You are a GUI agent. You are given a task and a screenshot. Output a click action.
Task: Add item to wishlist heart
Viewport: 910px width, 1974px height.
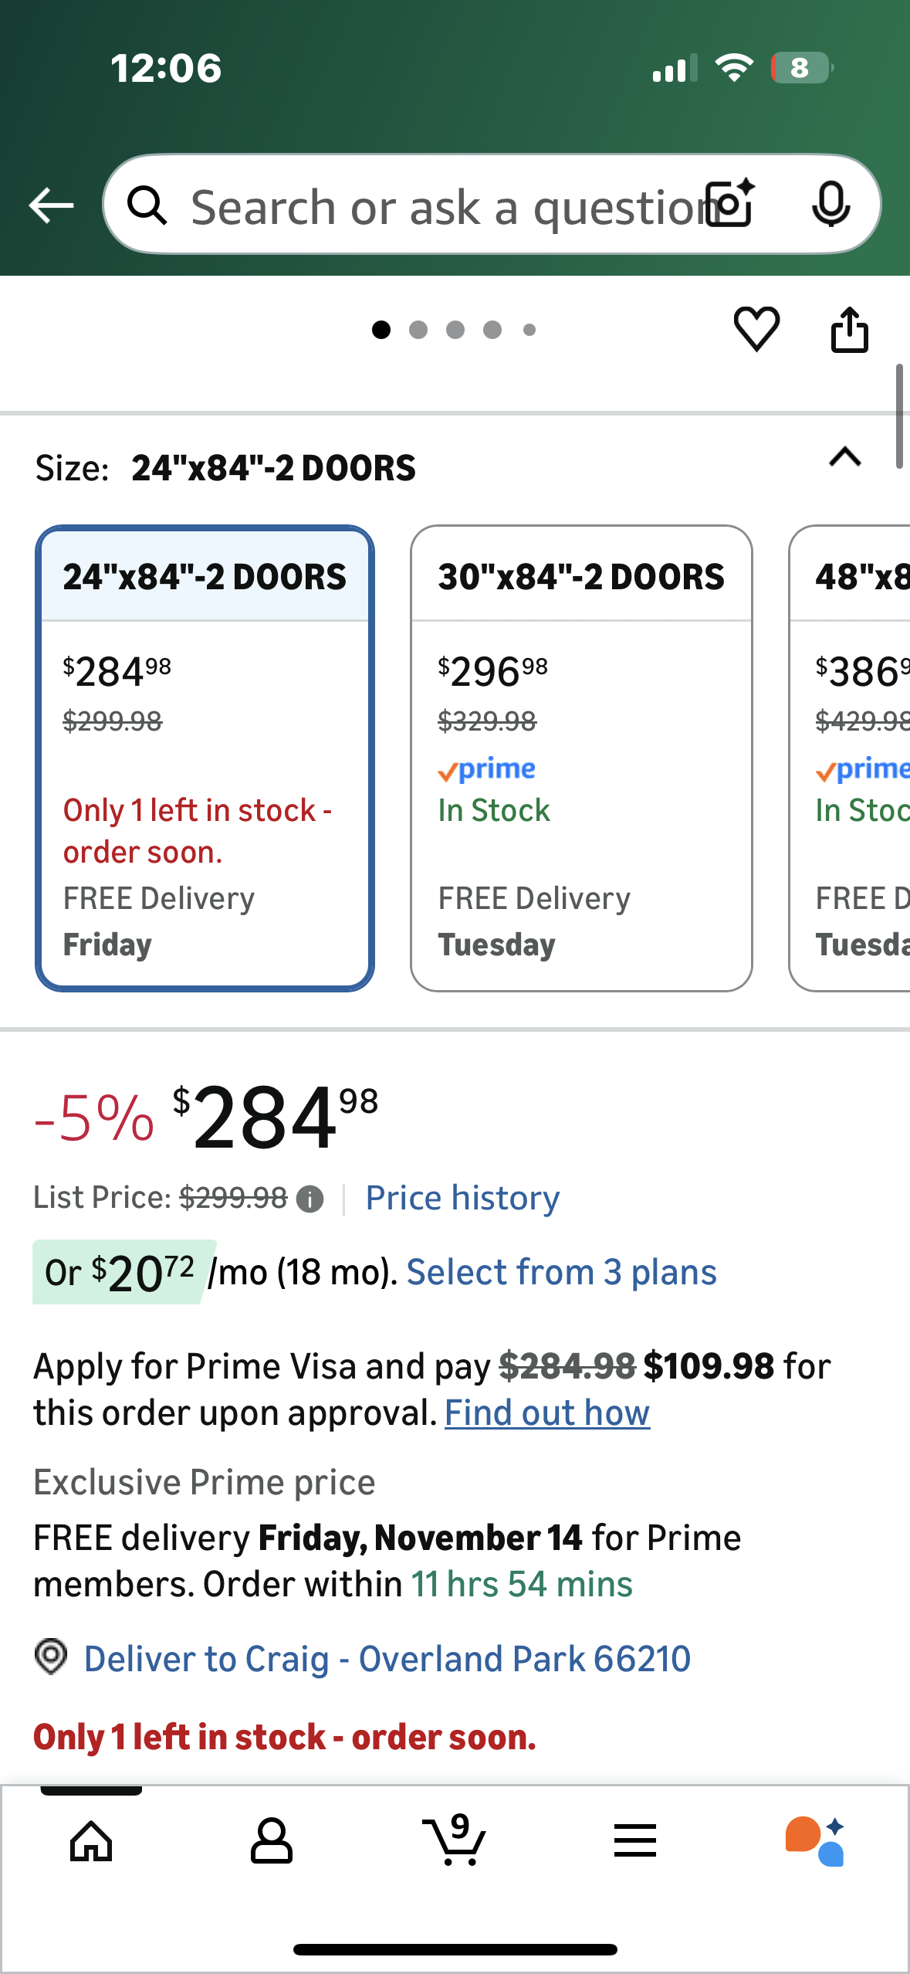click(756, 330)
